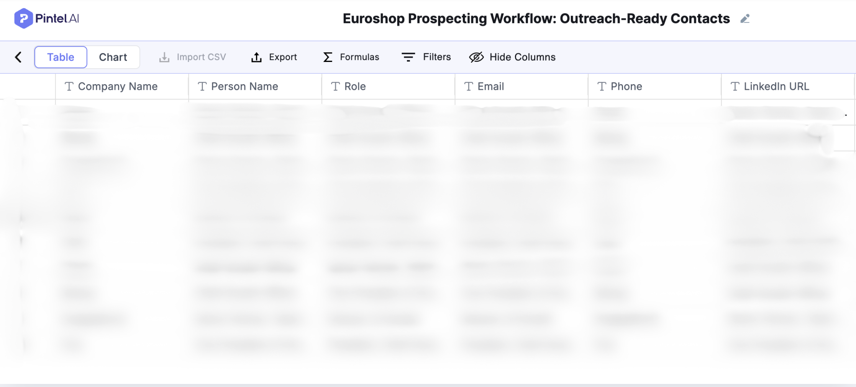Click the crossed-eye Hide Columns icon
Screen dimensions: 856x387
[476, 57]
